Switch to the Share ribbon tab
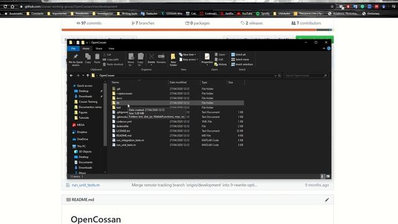 click(x=99, y=49)
